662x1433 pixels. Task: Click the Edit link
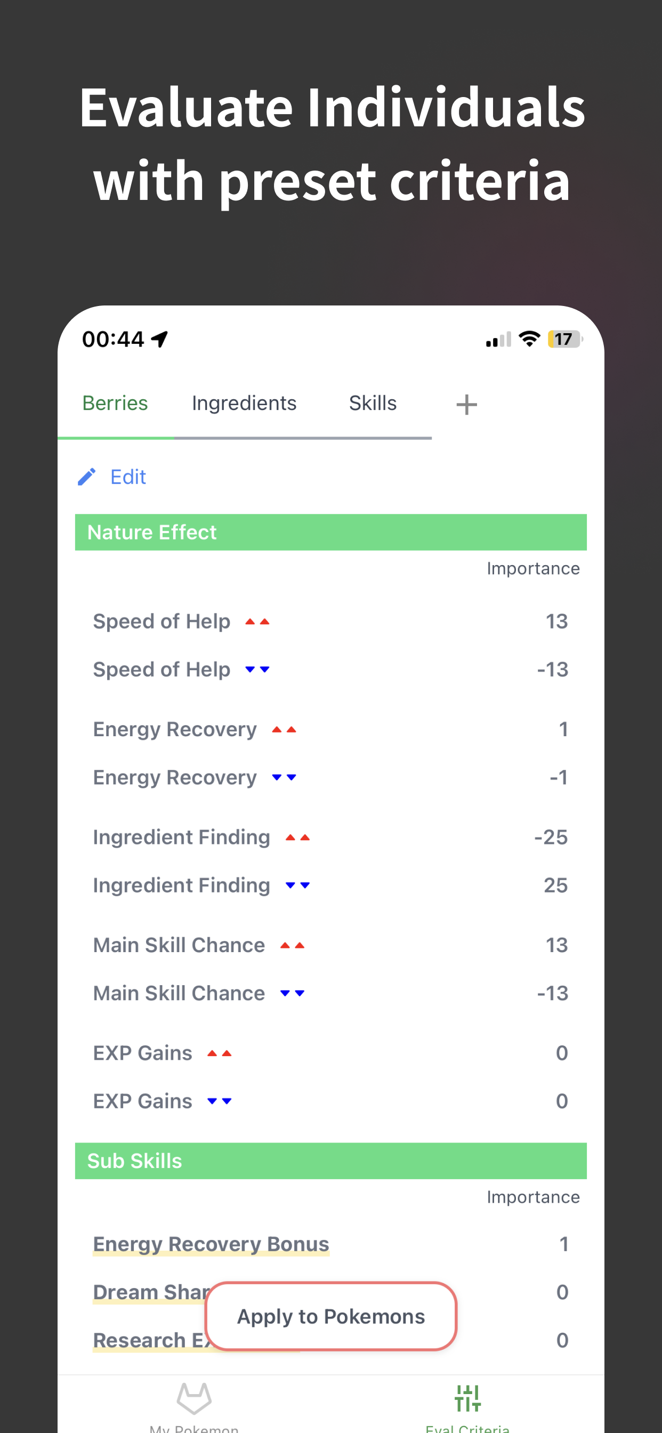pyautogui.click(x=128, y=477)
